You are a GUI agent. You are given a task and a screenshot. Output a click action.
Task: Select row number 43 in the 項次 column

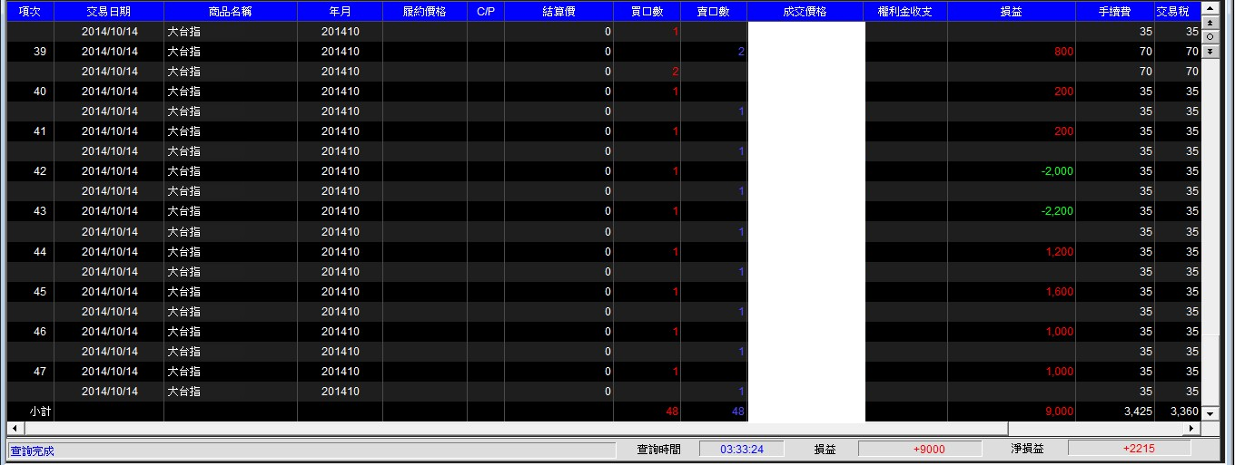pos(40,211)
